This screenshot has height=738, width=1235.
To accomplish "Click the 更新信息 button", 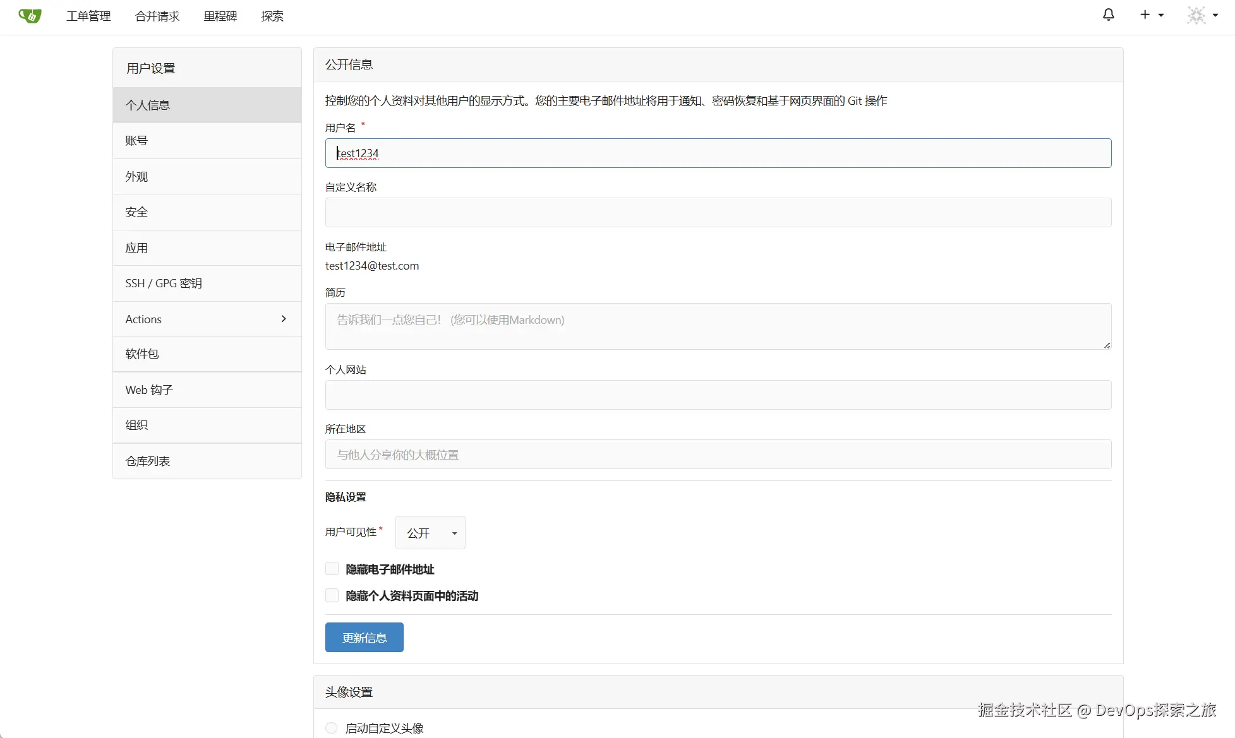I will (364, 638).
